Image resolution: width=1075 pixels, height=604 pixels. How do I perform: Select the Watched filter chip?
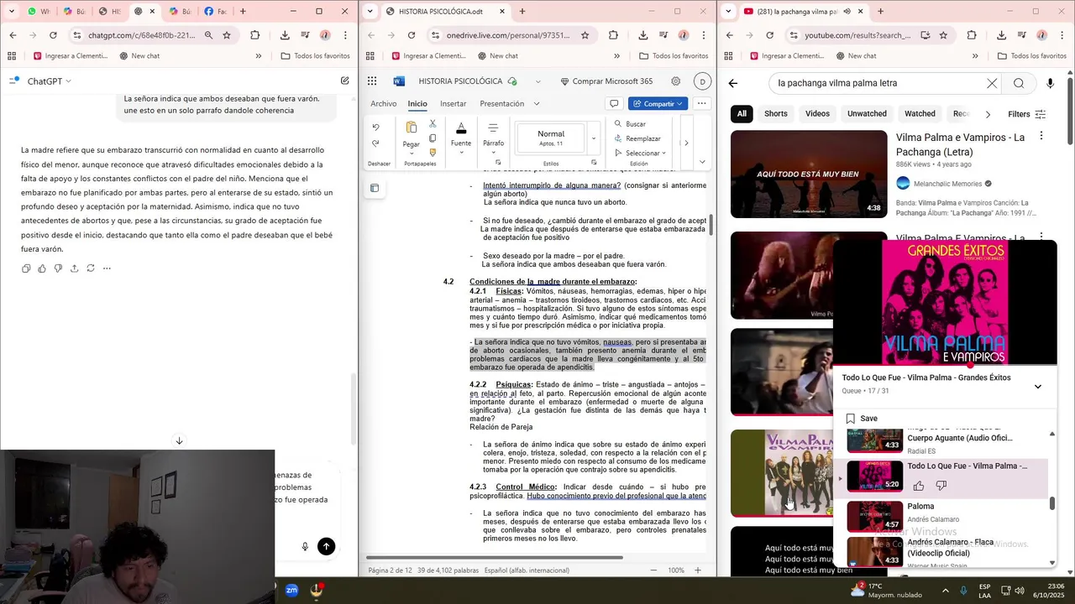920,114
